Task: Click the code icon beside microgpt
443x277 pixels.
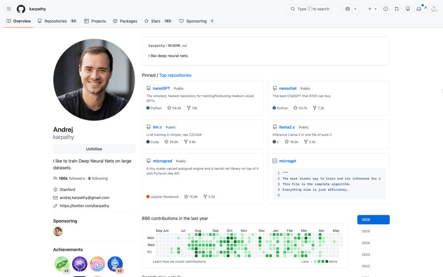Action: [x=275, y=161]
